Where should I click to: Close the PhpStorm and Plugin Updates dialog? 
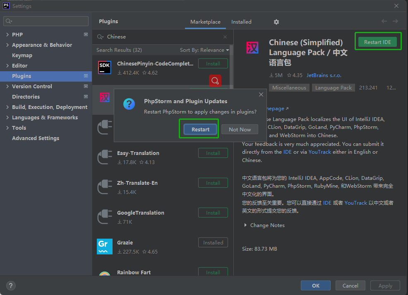pos(261,94)
